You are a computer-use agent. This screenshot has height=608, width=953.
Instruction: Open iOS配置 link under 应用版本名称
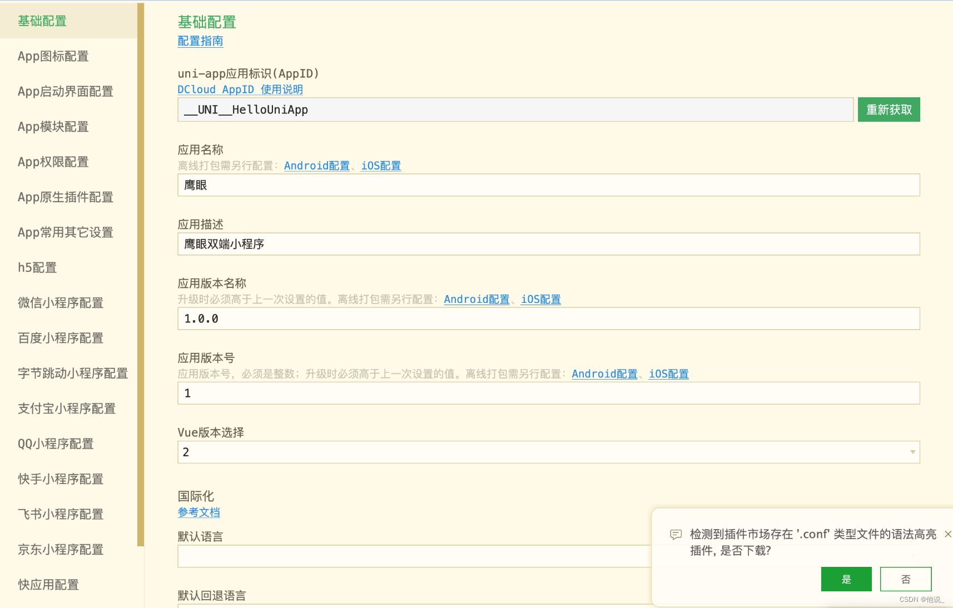tap(540, 299)
